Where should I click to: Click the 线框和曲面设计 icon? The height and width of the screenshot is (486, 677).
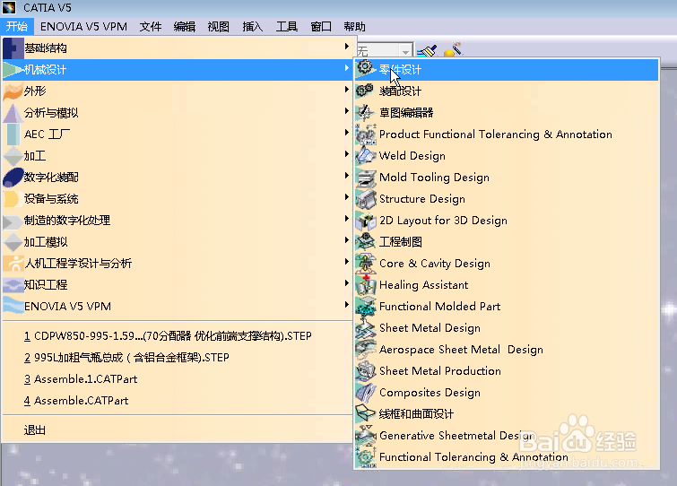[365, 413]
